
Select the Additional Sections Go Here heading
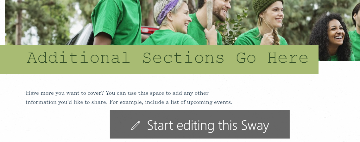[167, 58]
